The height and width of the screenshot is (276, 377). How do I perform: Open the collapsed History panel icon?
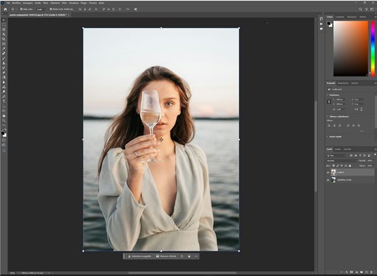click(x=321, y=19)
